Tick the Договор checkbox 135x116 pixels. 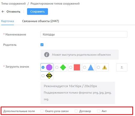click(76, 111)
